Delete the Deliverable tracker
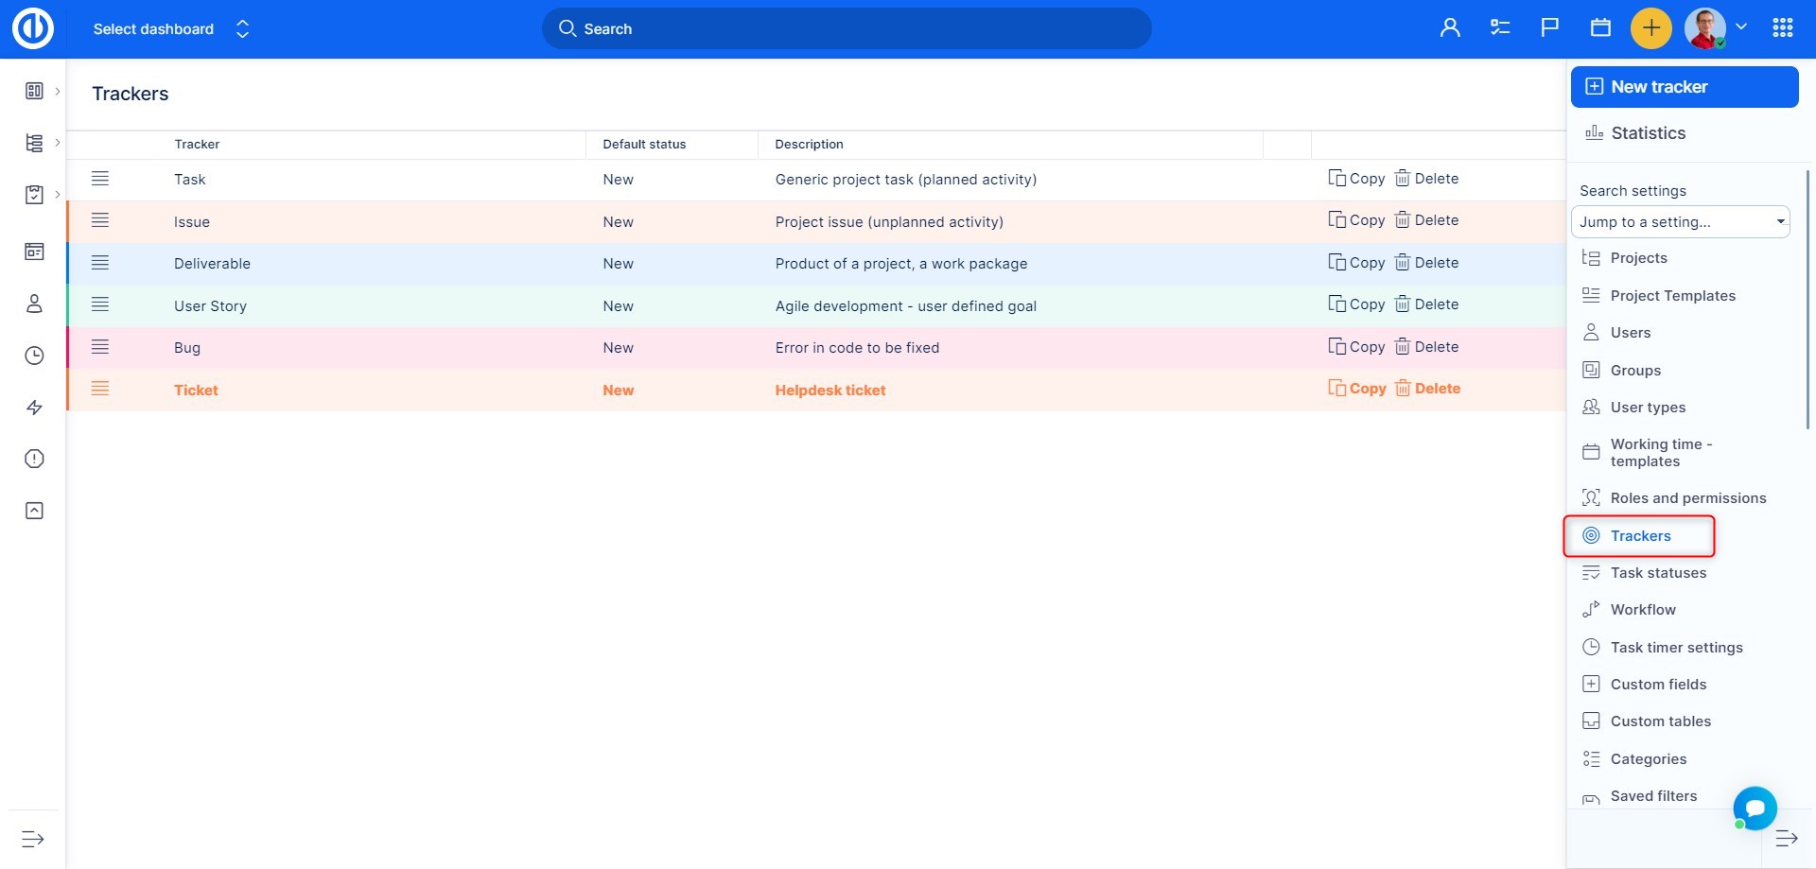This screenshot has width=1816, height=869. (x=1426, y=263)
